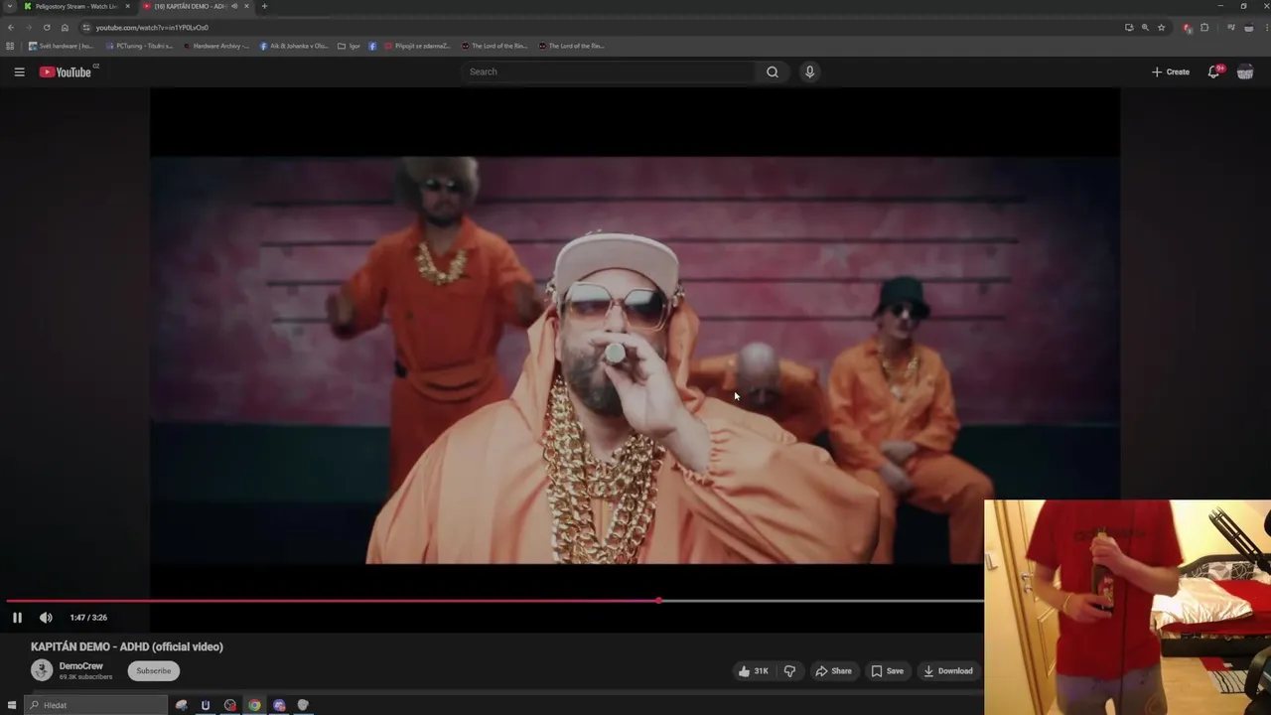1271x715 pixels.
Task: Close the KAPITÁN DEMO YouTube tab
Action: pyautogui.click(x=247, y=7)
